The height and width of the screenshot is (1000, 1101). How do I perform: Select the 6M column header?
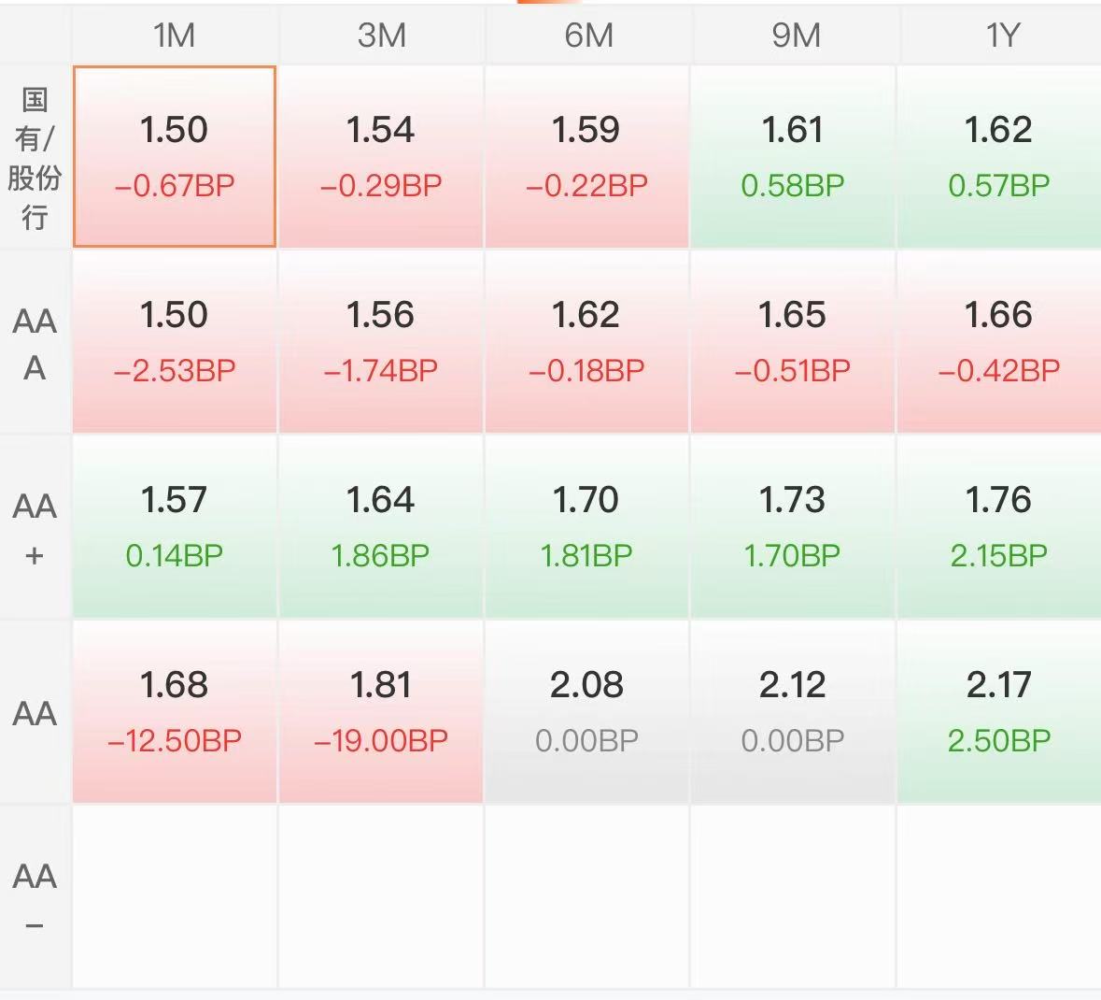coord(587,36)
